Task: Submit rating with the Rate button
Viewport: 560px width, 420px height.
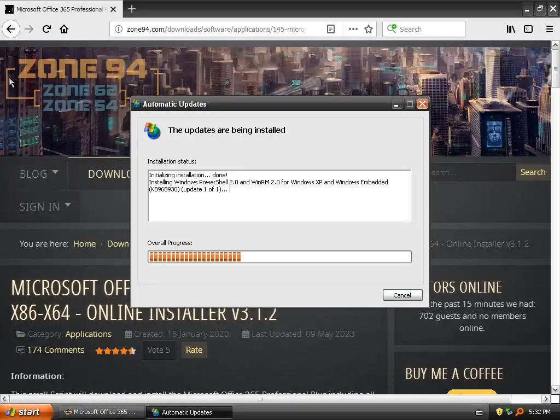Action: tap(194, 350)
